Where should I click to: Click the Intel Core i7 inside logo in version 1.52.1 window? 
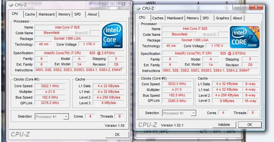pyautogui.click(x=244, y=37)
